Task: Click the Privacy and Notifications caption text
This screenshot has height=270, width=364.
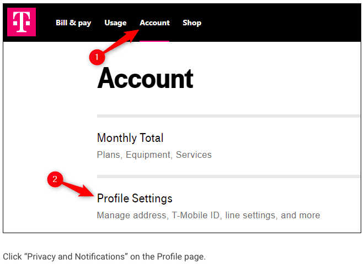Action: 104,257
